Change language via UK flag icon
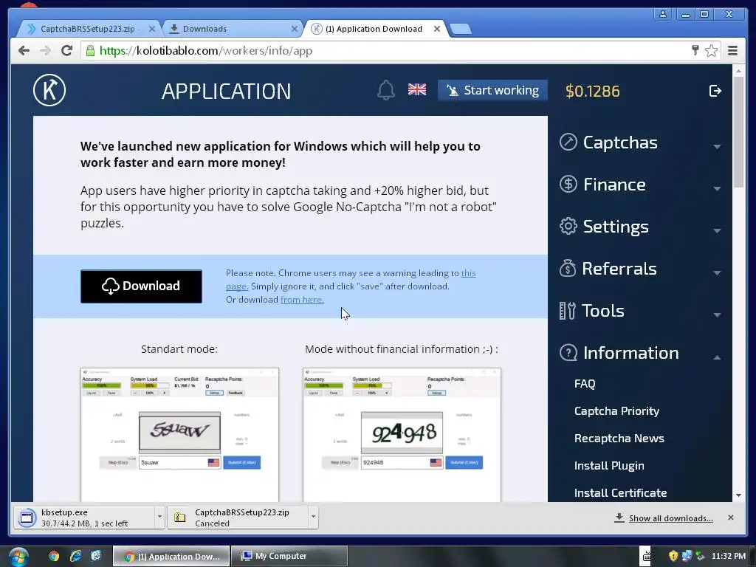Viewport: 756px width, 567px height. click(x=417, y=89)
